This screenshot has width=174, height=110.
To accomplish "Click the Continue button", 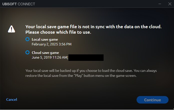I will click(153, 100).
